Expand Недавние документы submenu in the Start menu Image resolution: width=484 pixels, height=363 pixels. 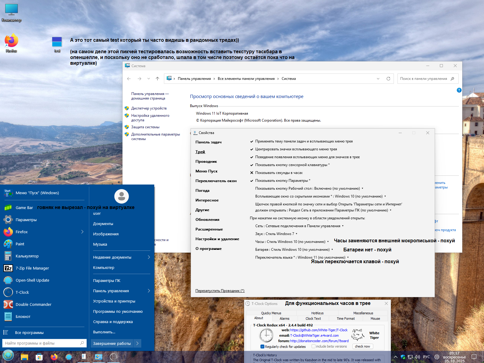(x=149, y=257)
